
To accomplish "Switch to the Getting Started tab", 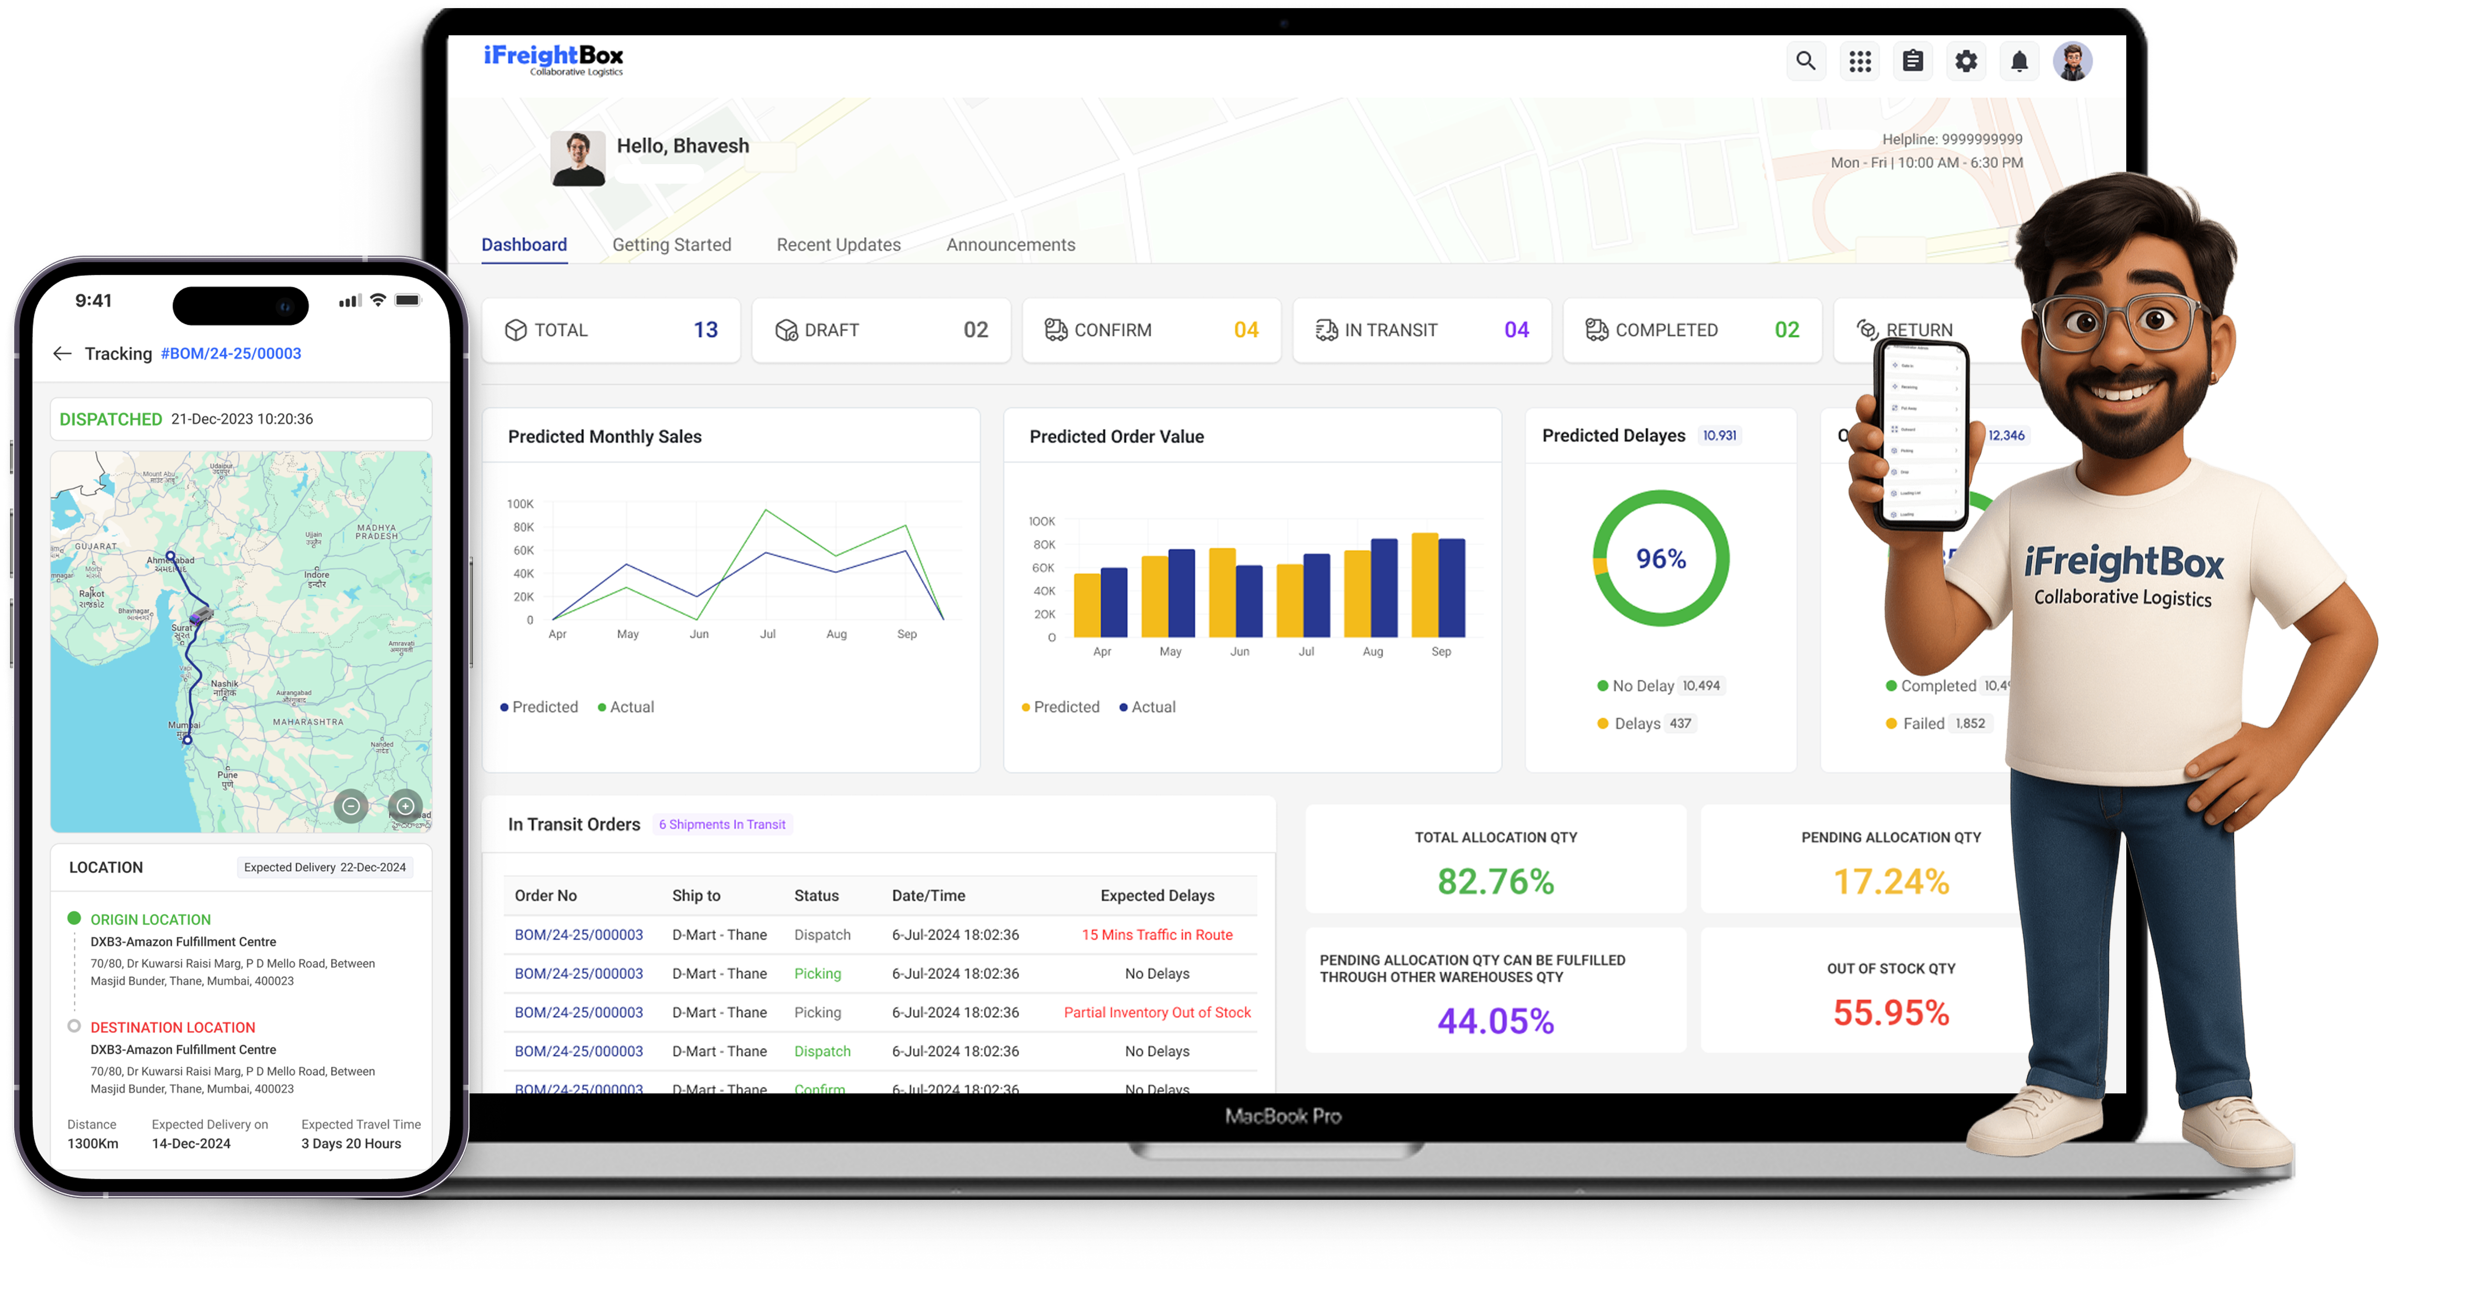I will (671, 245).
